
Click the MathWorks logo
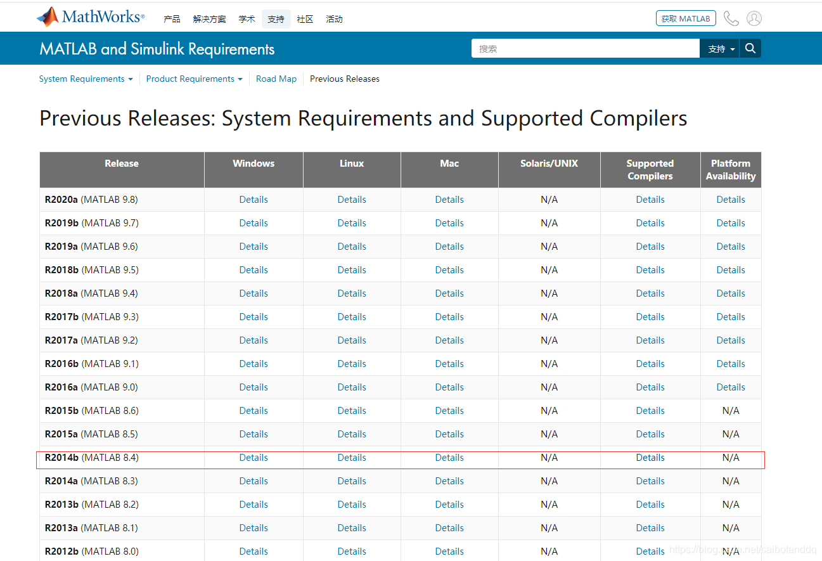pyautogui.click(x=91, y=17)
